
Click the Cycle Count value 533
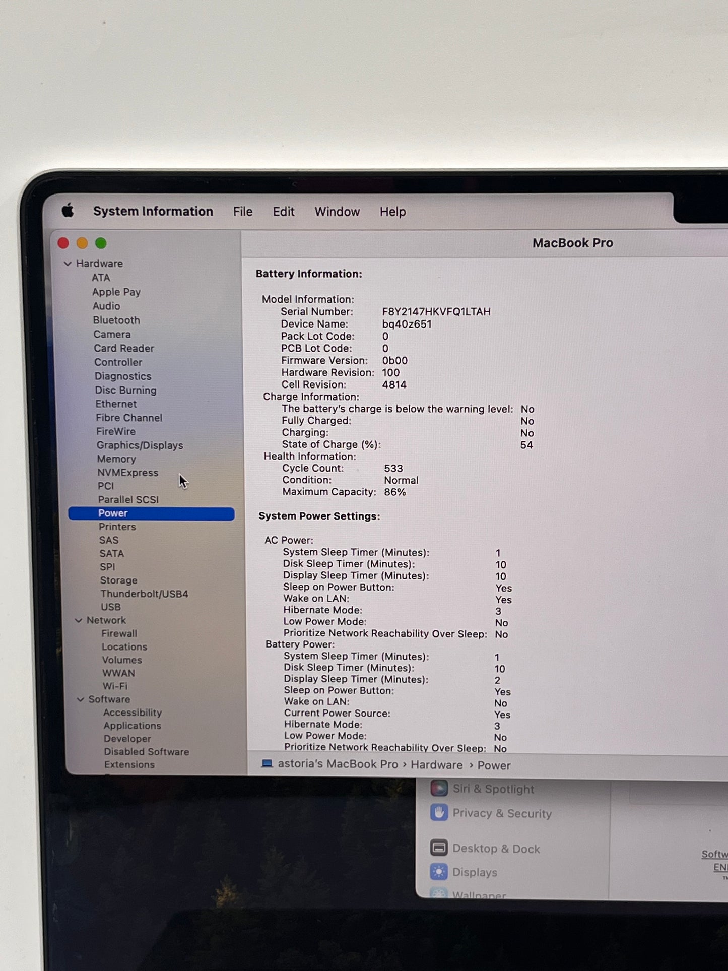coord(393,469)
